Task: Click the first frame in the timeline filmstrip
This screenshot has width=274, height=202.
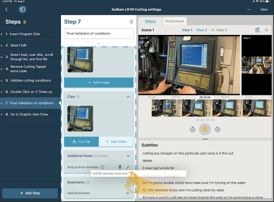Action: point(167,108)
